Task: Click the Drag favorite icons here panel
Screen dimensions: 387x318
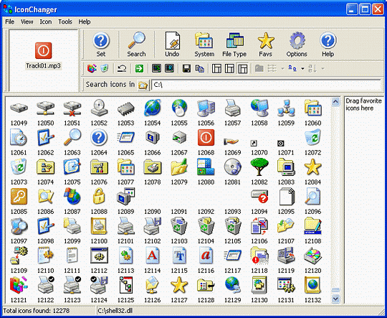Action: 363,200
